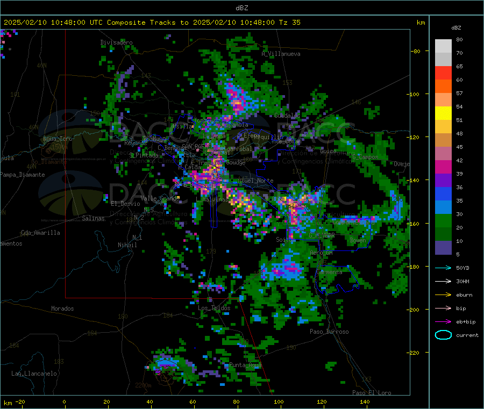The width and height of the screenshot is (484, 409).
Task: Select the brown 45–48 dBZ swatch
Action: click(443, 140)
